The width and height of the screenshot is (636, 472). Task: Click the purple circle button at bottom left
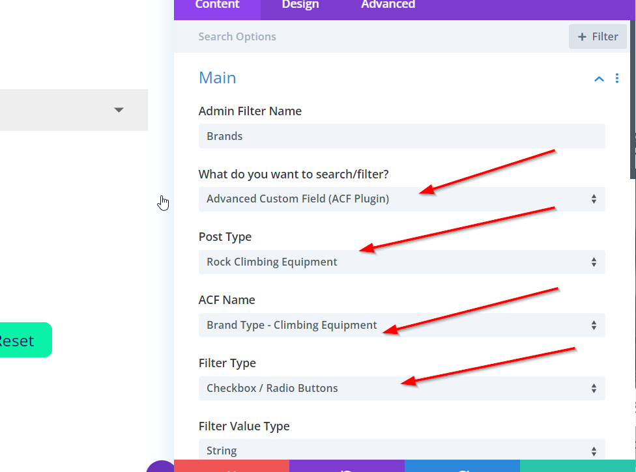pos(160,466)
